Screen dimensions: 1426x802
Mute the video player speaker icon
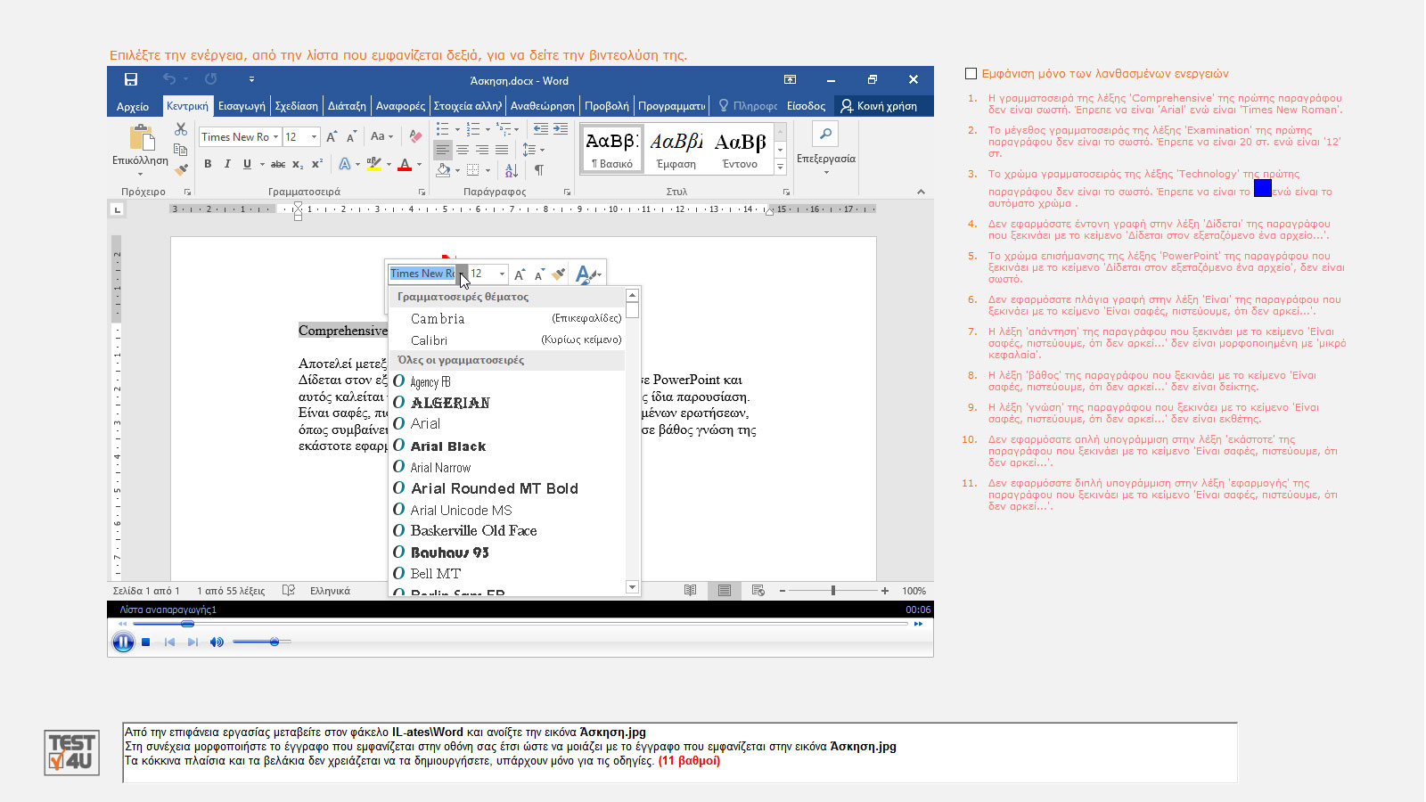(x=217, y=642)
